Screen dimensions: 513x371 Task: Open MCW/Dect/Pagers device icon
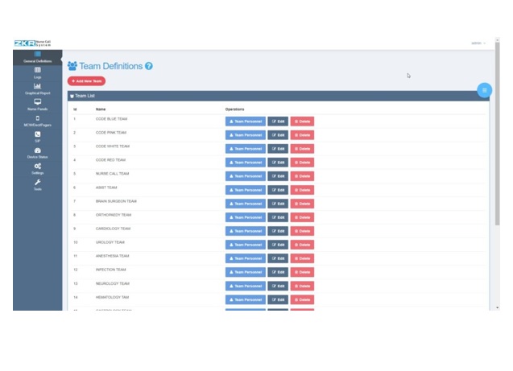click(37, 118)
